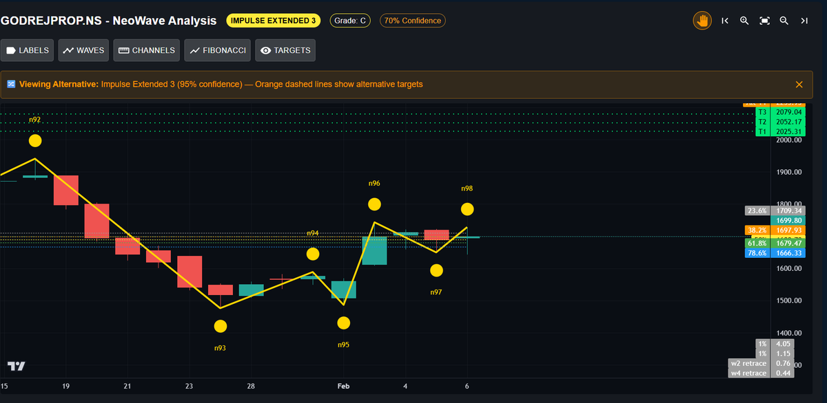Toggle the CHANNELS overlay button
827x403 pixels.
pyautogui.click(x=147, y=50)
